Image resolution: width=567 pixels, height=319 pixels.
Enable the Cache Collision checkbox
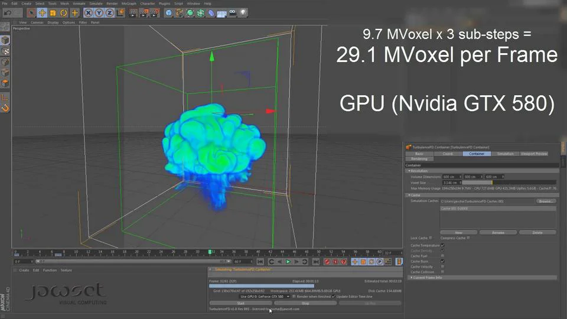point(442,272)
